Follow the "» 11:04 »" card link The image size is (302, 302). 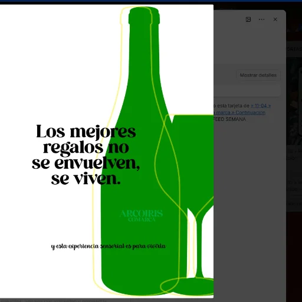point(261,106)
